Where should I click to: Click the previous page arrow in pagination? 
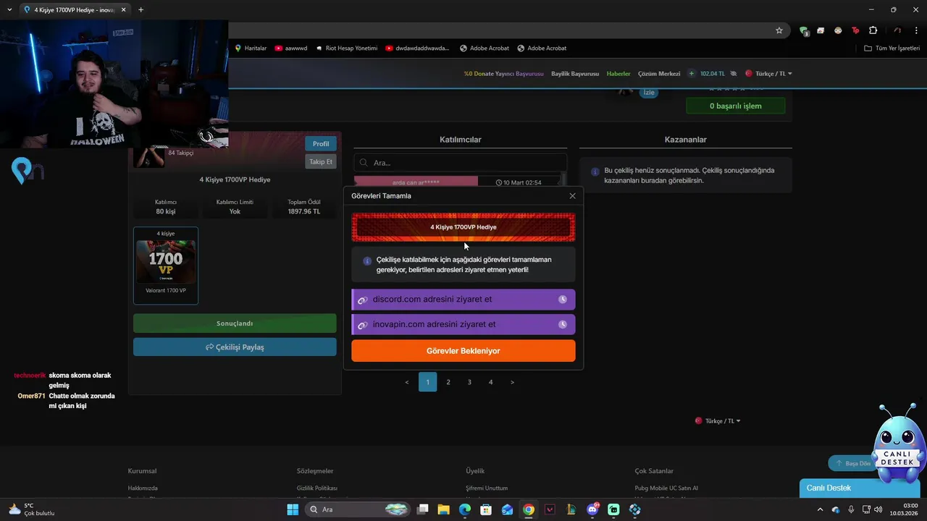coord(407,382)
